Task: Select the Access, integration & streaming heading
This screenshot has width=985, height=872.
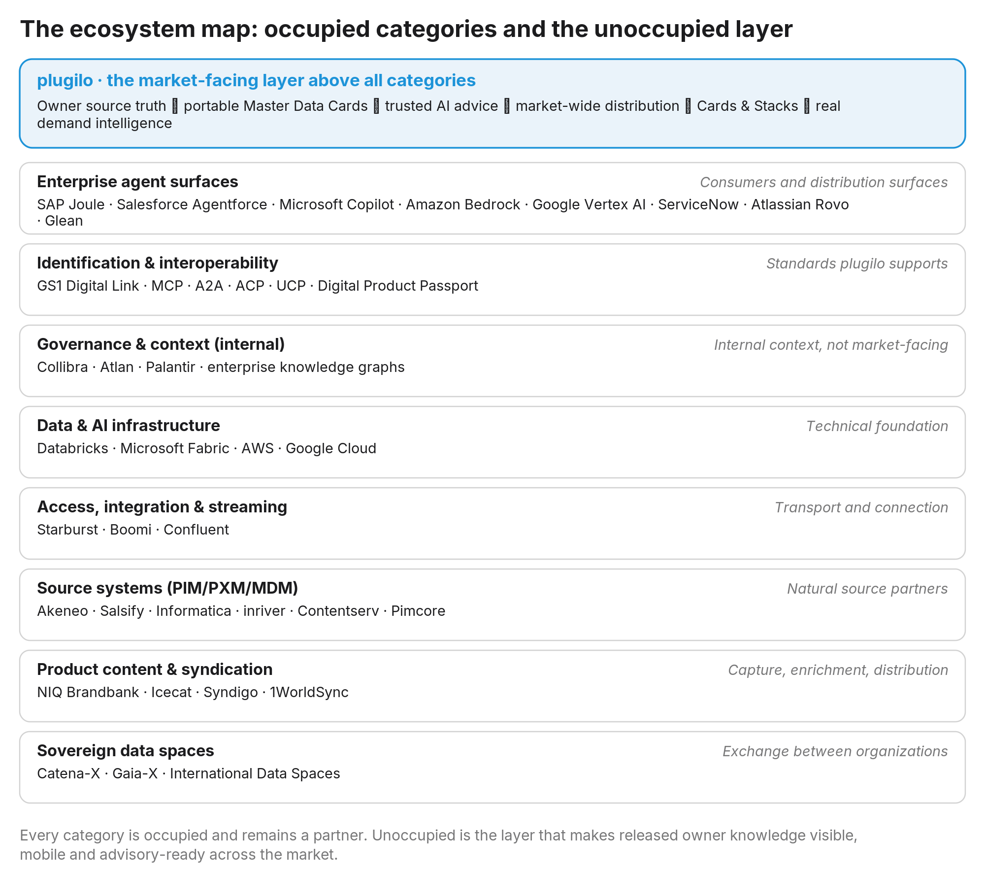Action: click(162, 507)
